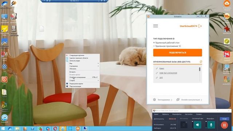Click the pencil icon next to ЗУП
This screenshot has height=131, width=233.
pos(157,78)
